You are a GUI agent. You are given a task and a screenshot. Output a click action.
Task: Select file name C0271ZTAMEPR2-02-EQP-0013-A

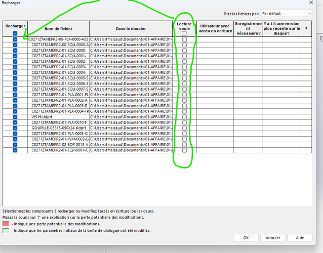tap(60, 145)
